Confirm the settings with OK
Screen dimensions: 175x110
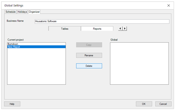click(x=144, y=104)
